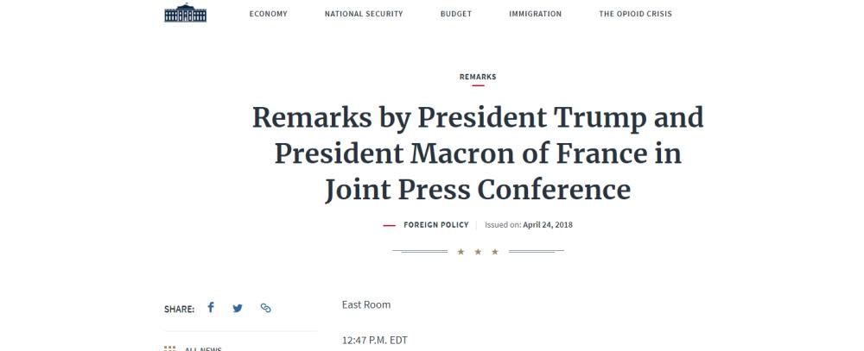Select Budget in the top navigation
The width and height of the screenshot is (864, 351).
(x=456, y=14)
